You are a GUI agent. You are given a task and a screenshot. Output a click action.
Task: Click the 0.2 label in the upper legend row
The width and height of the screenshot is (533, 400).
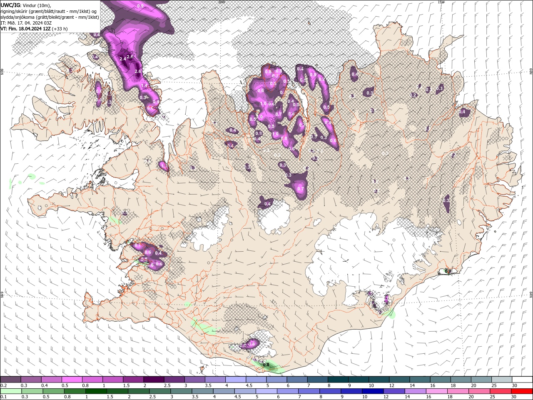[x=3, y=385]
